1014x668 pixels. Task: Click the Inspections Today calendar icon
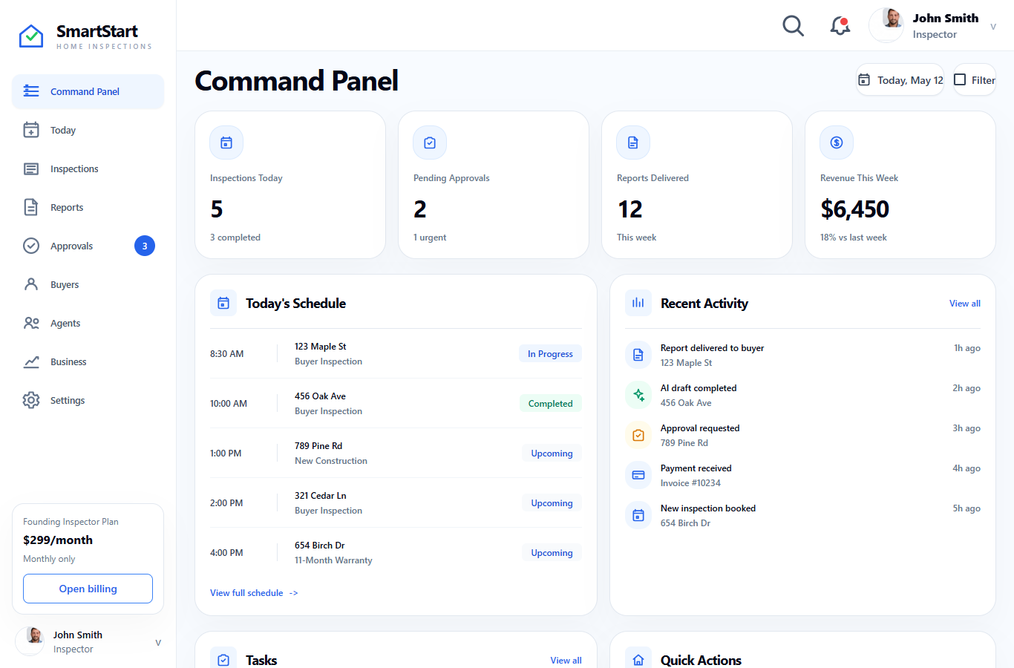click(226, 143)
